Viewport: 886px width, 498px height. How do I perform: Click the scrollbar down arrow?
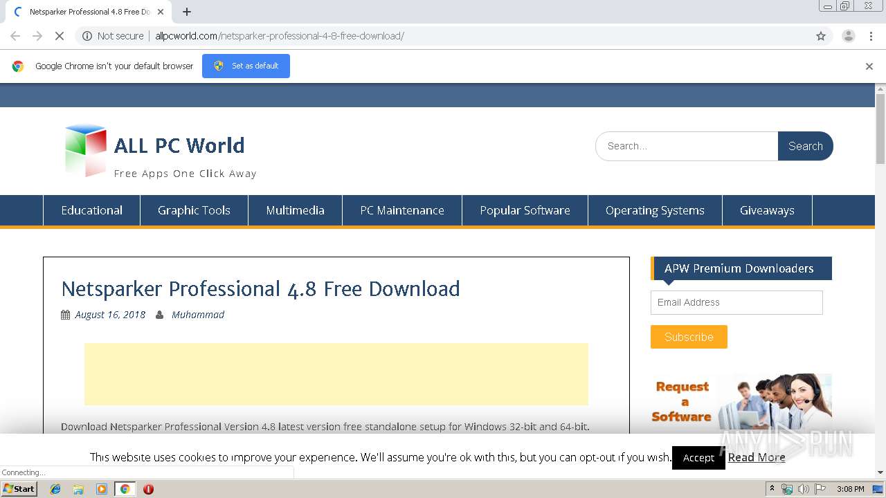point(880,472)
